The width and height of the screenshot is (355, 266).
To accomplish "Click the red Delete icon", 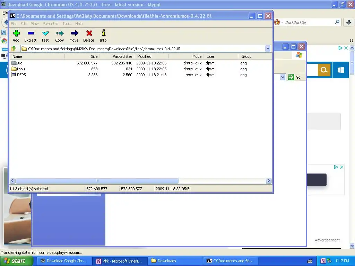I will (89, 34).
